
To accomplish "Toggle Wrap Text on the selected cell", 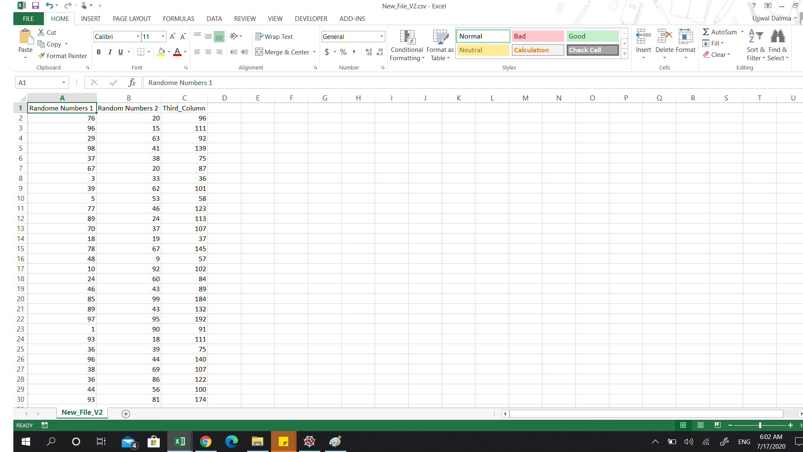I will pyautogui.click(x=274, y=37).
